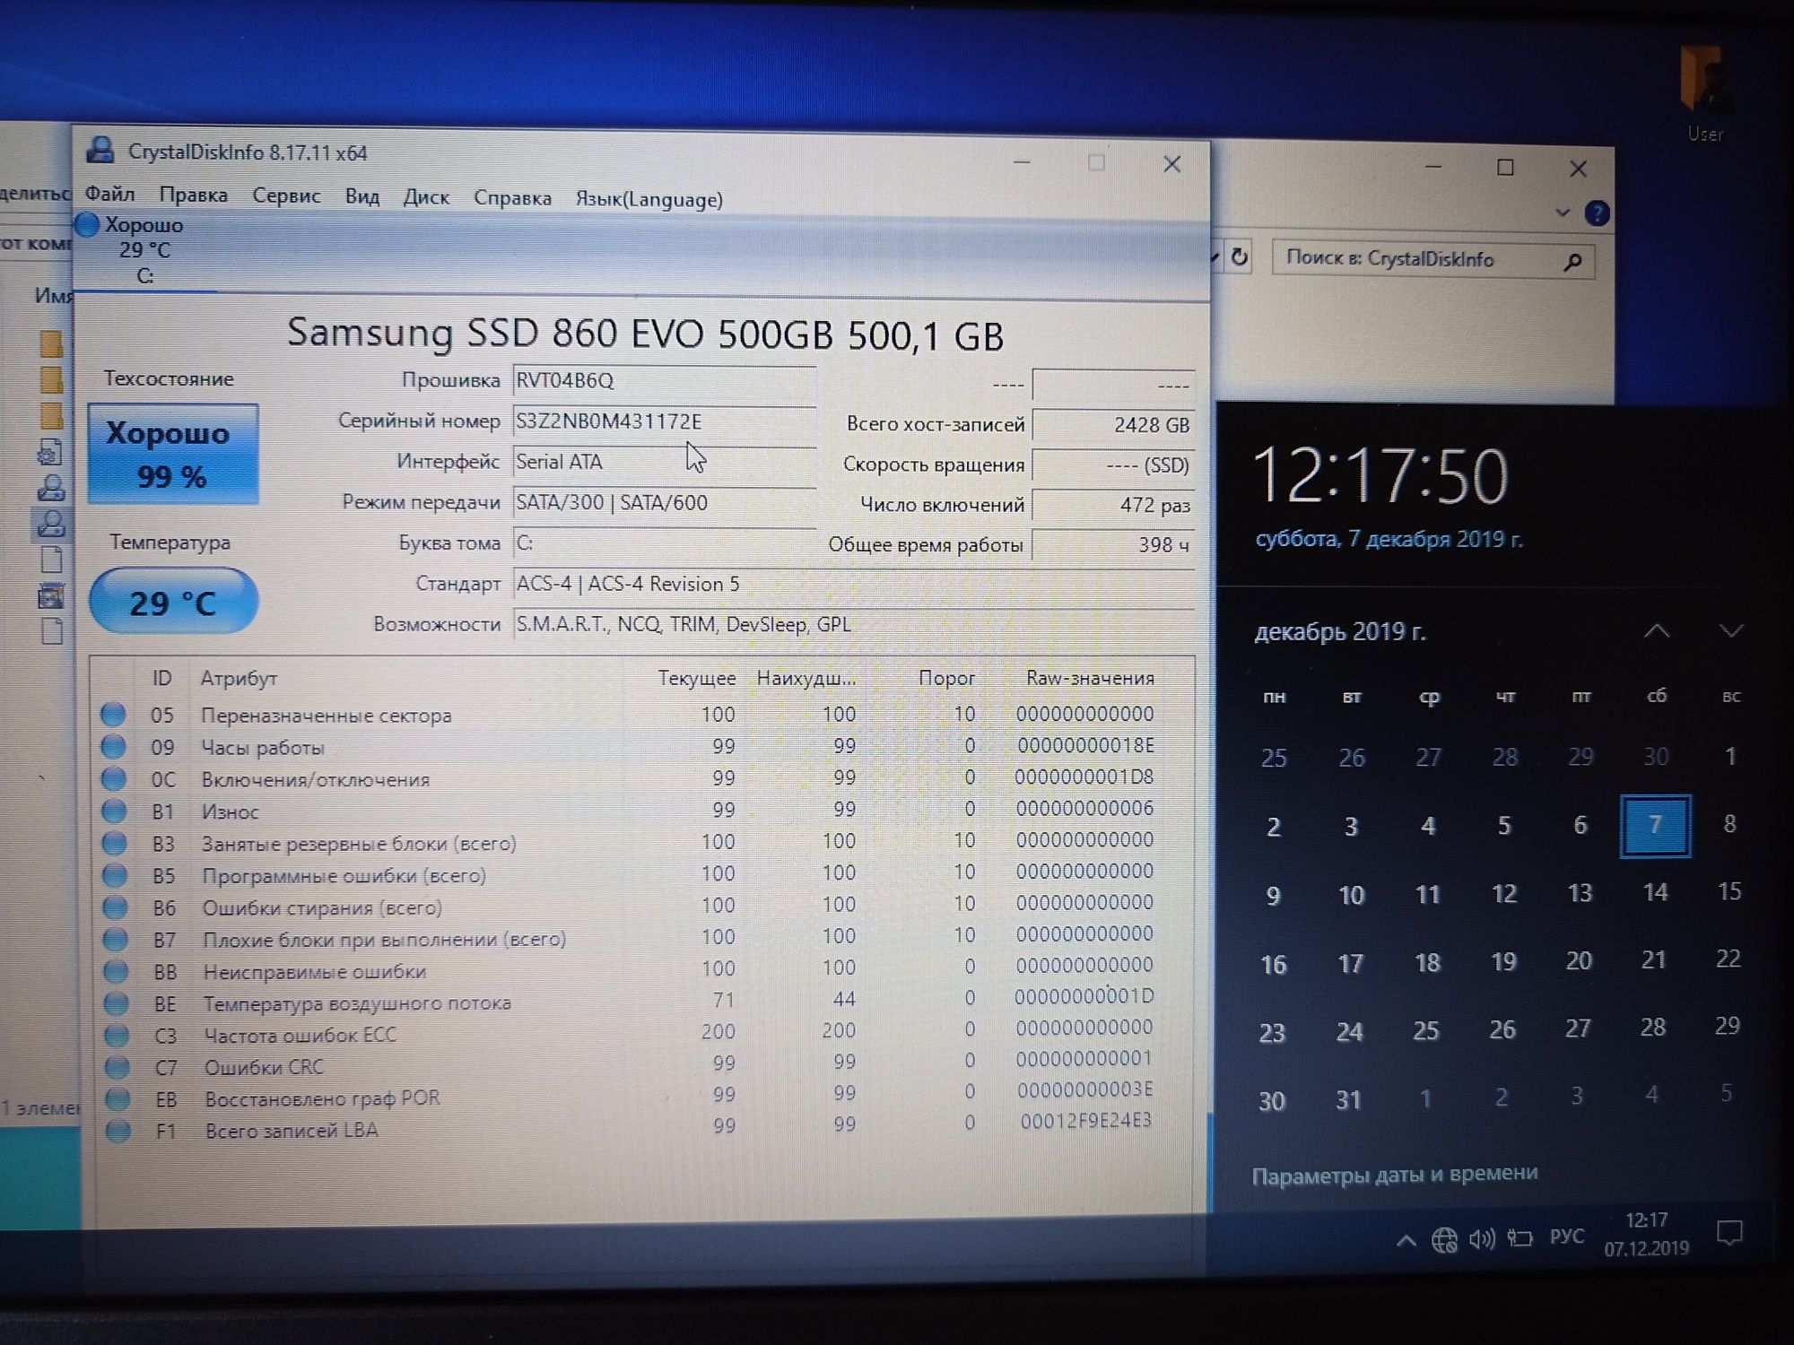The width and height of the screenshot is (1794, 1345).
Task: Click the search magnifier icon in Explorer
Action: pyautogui.click(x=1572, y=262)
